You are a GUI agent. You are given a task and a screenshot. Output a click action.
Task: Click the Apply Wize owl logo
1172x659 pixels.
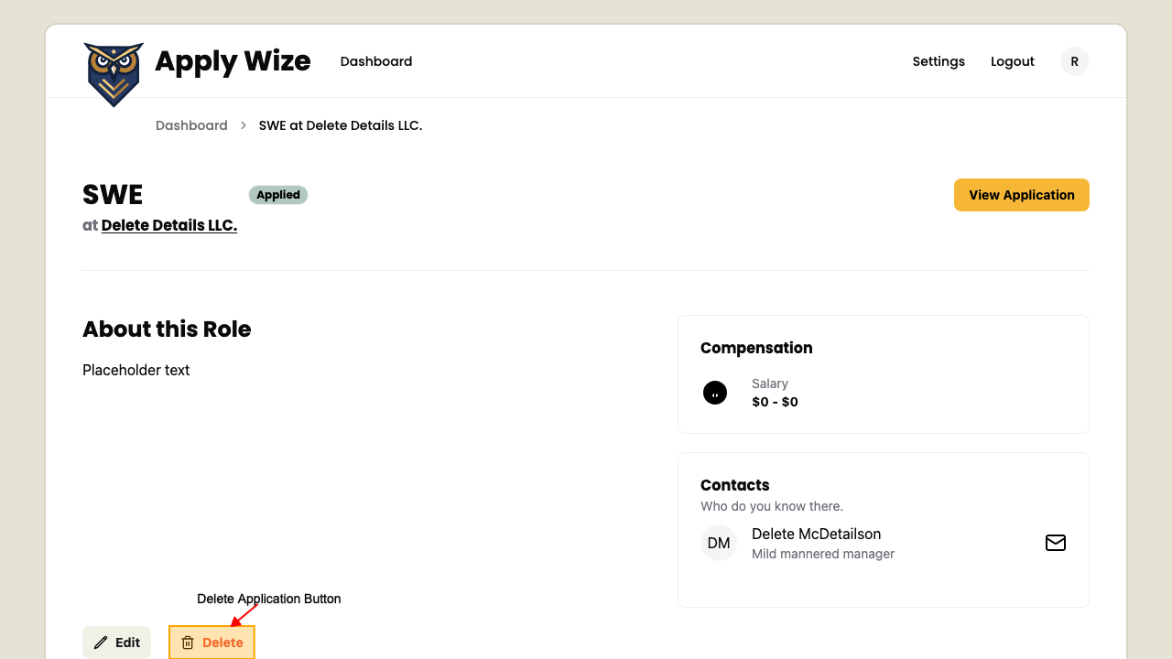(x=113, y=74)
